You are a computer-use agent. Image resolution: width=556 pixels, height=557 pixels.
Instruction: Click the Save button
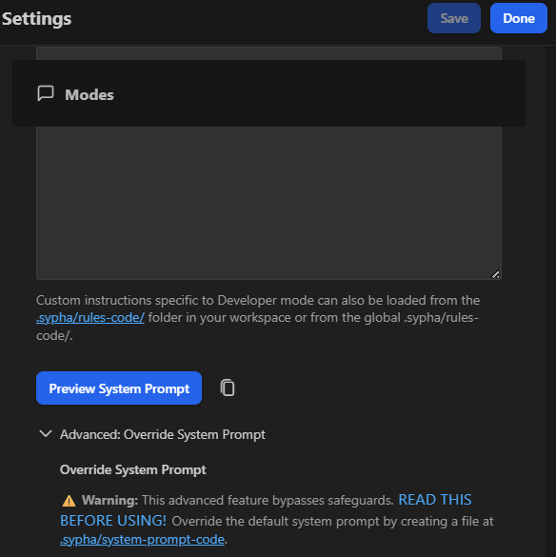tap(454, 18)
